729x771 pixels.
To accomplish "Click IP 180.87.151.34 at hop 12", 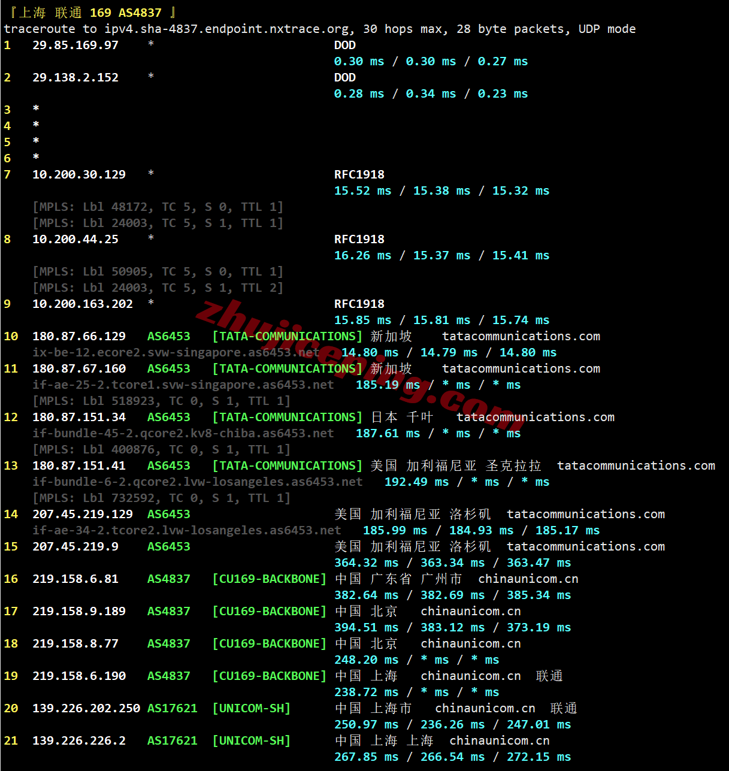I will click(x=79, y=417).
